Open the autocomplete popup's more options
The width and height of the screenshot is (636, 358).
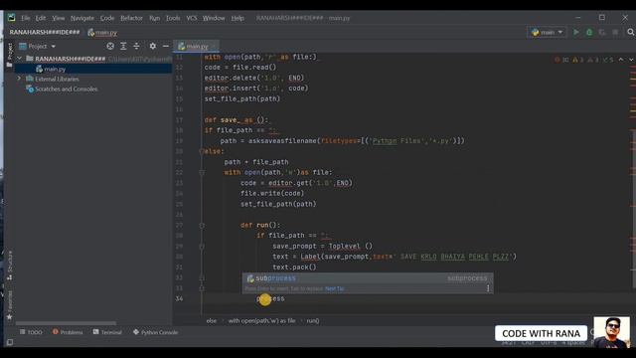coord(488,288)
